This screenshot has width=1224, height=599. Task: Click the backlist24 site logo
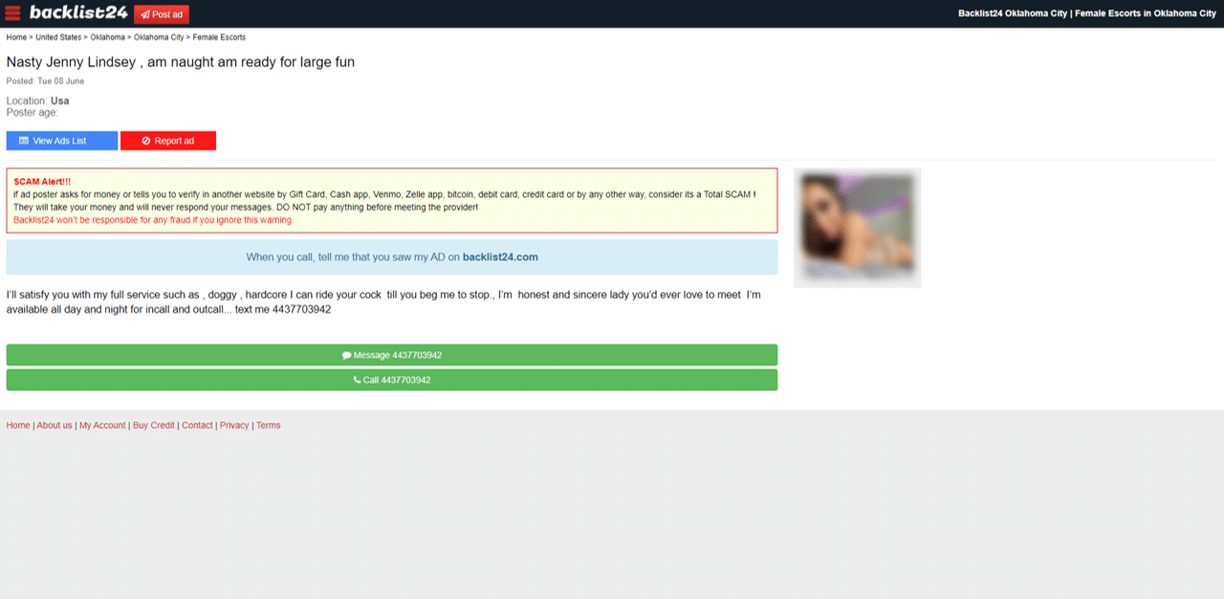(x=76, y=12)
